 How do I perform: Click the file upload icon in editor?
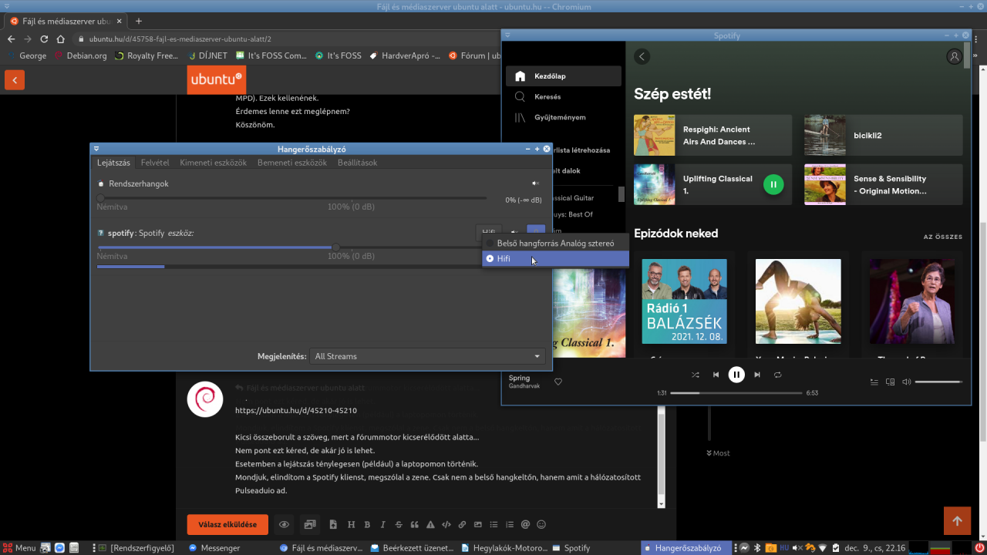click(333, 524)
